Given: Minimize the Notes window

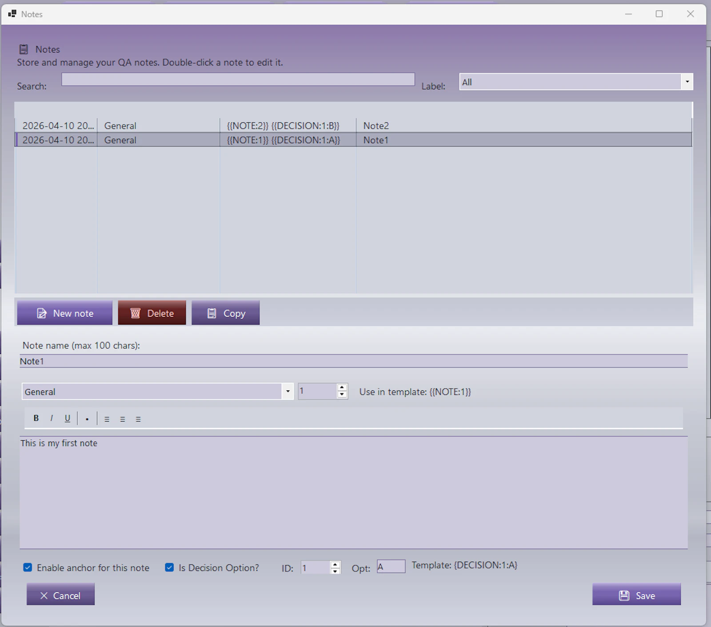Looking at the screenshot, I should point(628,14).
